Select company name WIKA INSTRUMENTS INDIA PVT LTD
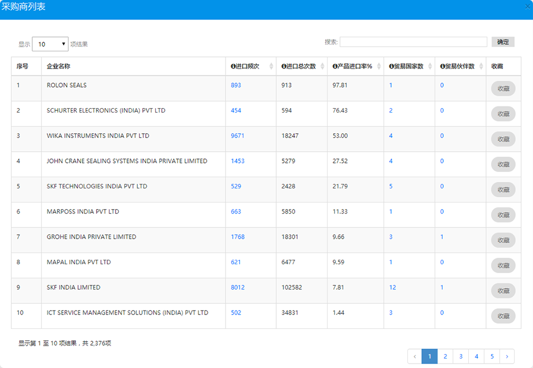Viewport: 533px width, 368px height. (98, 136)
